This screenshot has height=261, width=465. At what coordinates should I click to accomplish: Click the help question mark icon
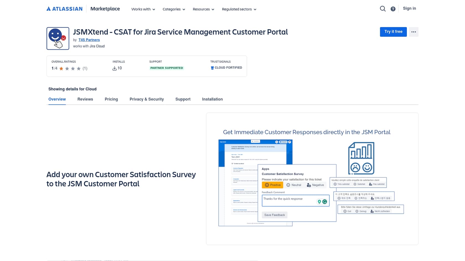click(393, 9)
